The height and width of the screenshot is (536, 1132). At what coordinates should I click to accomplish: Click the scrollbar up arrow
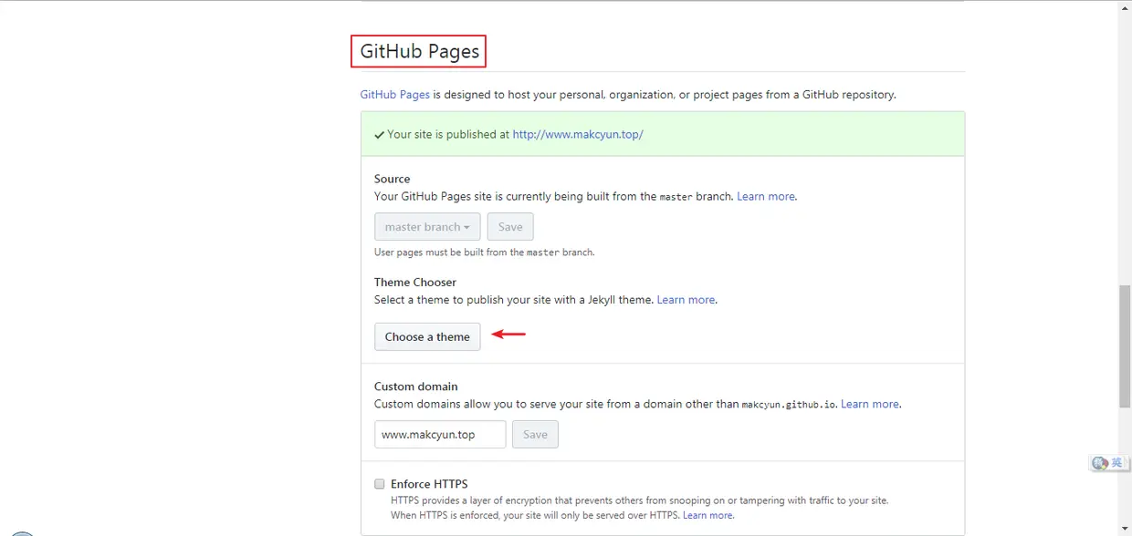(1125, 7)
